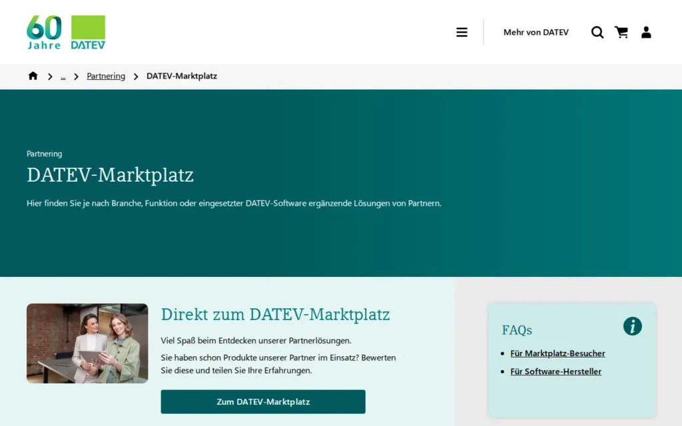Image resolution: width=682 pixels, height=426 pixels.
Task: Open the shopping cart icon
Action: (x=621, y=32)
